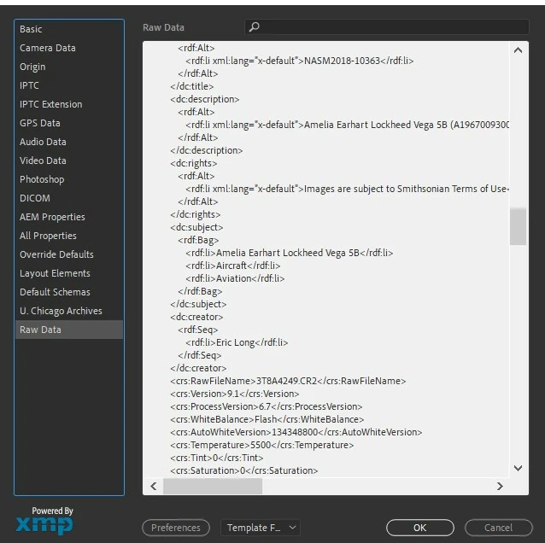Select GPS Data in the sidebar

(69, 123)
